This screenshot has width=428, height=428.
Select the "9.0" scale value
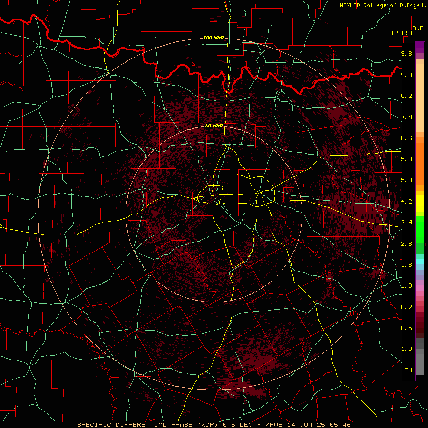407,75
